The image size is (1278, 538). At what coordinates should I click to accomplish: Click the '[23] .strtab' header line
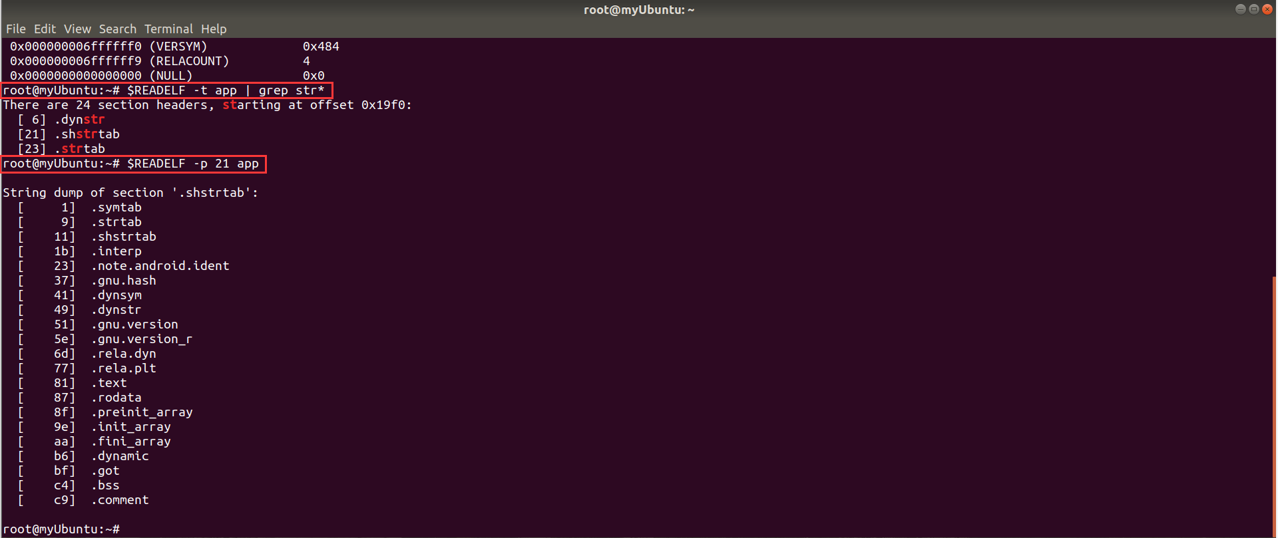pyautogui.click(x=61, y=149)
